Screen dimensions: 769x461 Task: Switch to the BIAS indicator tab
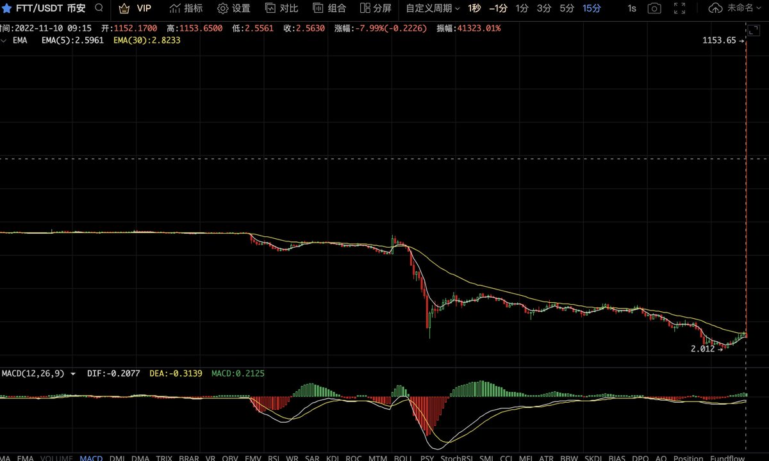click(616, 458)
